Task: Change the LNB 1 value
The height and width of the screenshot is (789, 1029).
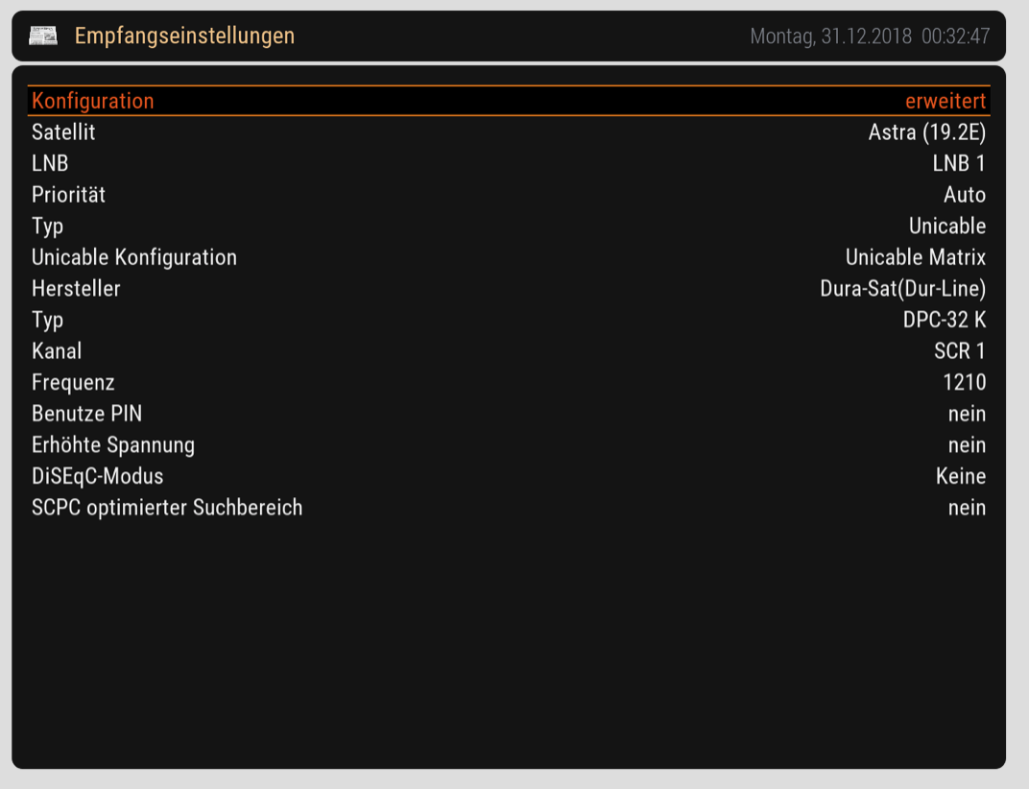Action: (x=958, y=164)
